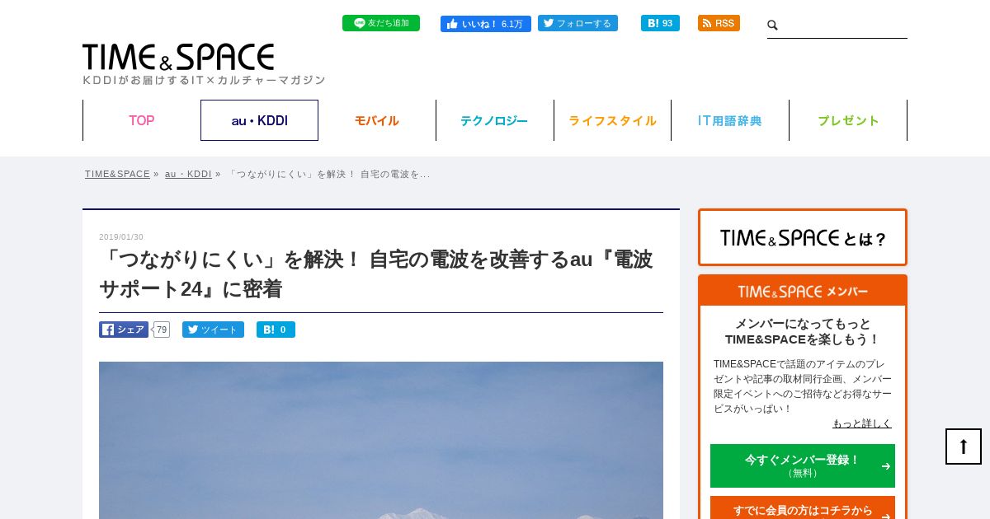Open the TIME&SPACEとは？ banner

[803, 237]
